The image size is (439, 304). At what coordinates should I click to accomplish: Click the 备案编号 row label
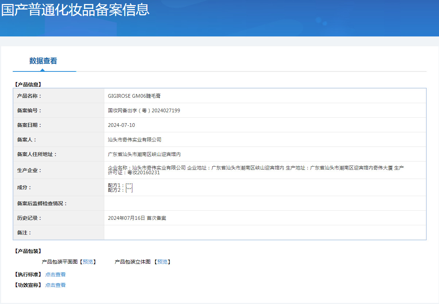coord(30,110)
